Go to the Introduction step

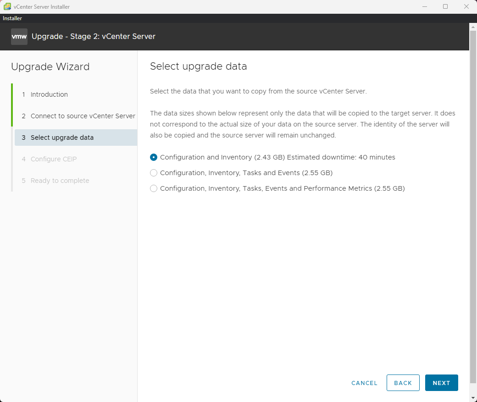coord(49,94)
